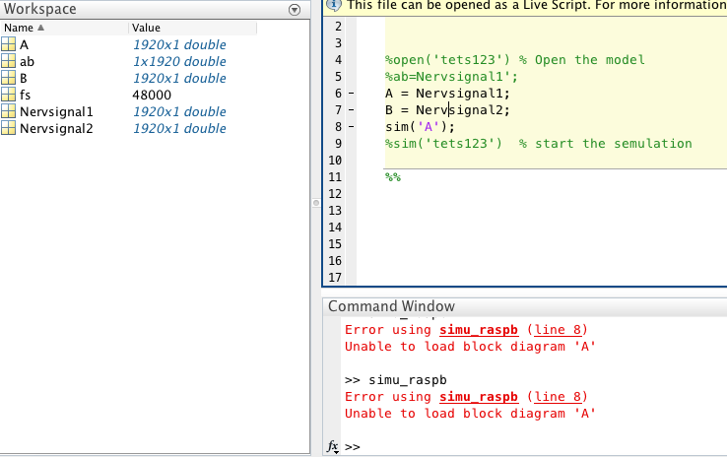Click the divider handle between Workspace and editor
This screenshot has height=457, width=727.
(x=315, y=202)
